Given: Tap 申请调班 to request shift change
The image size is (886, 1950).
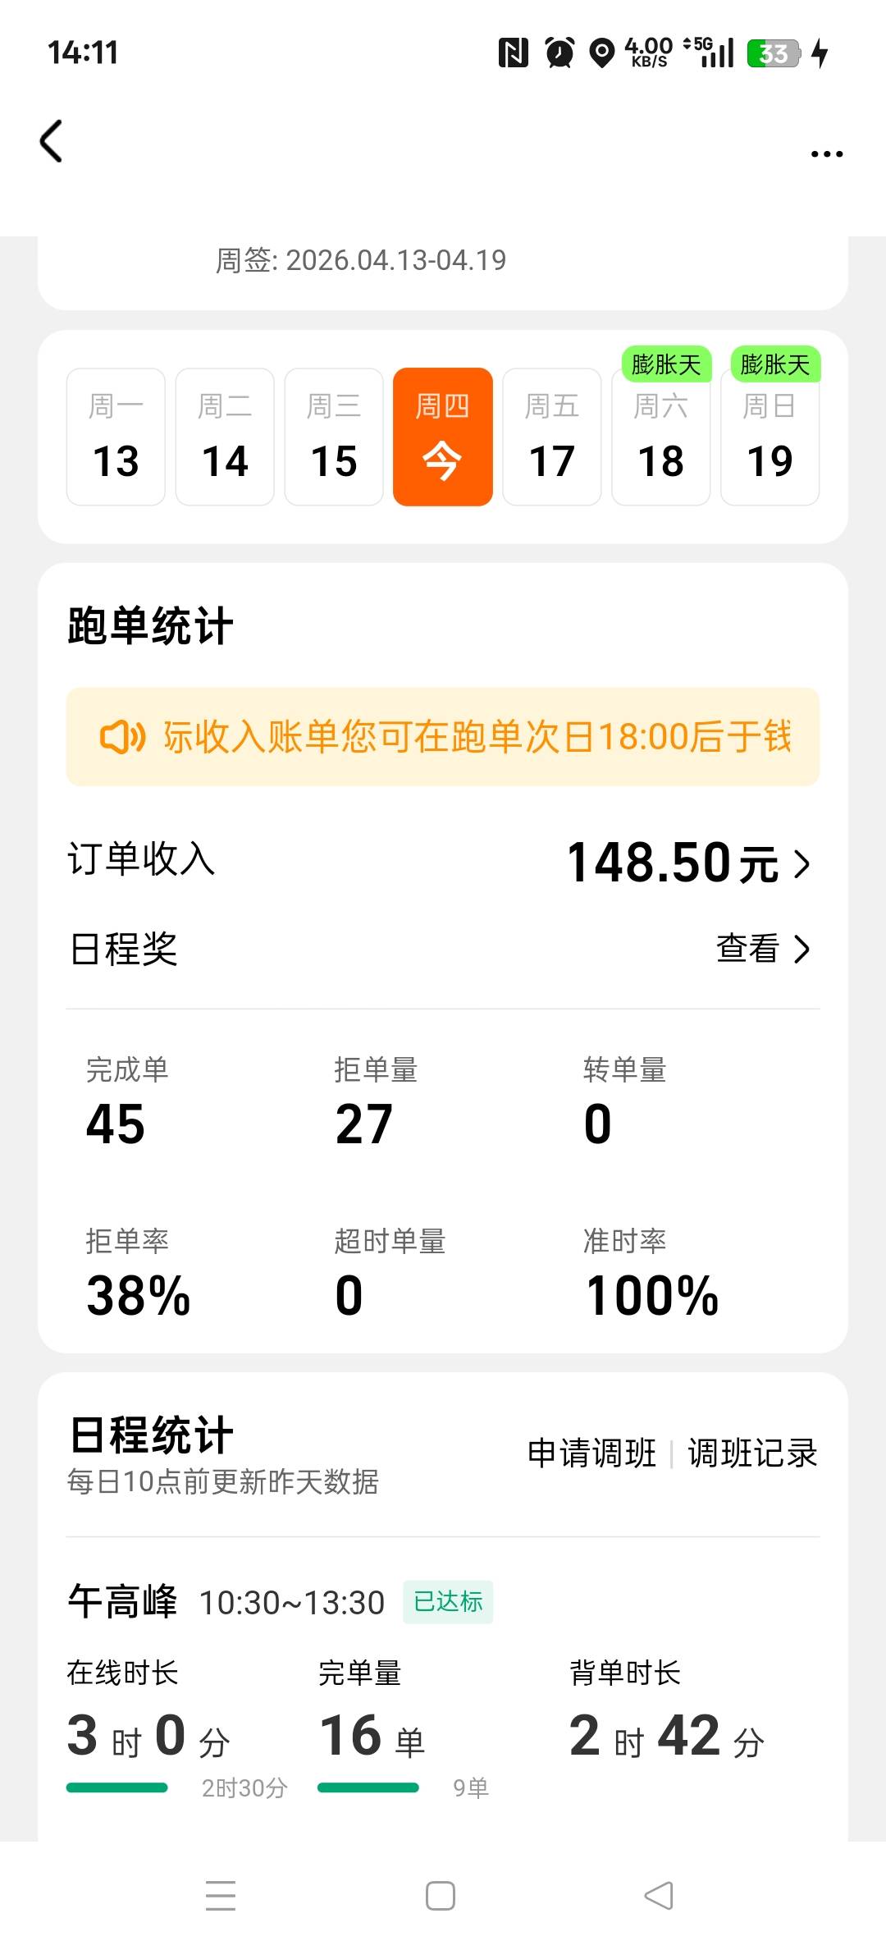Looking at the screenshot, I should click(591, 1453).
